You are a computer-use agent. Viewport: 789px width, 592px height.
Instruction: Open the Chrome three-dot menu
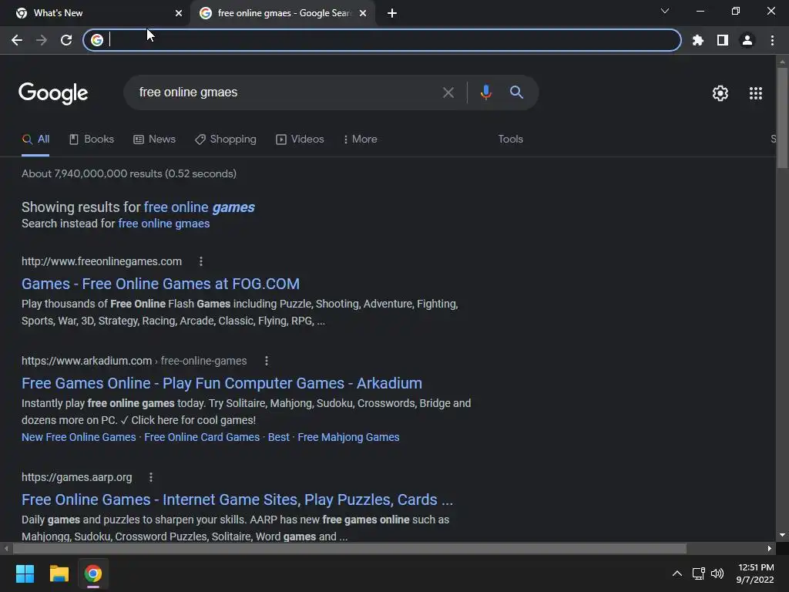coord(772,40)
